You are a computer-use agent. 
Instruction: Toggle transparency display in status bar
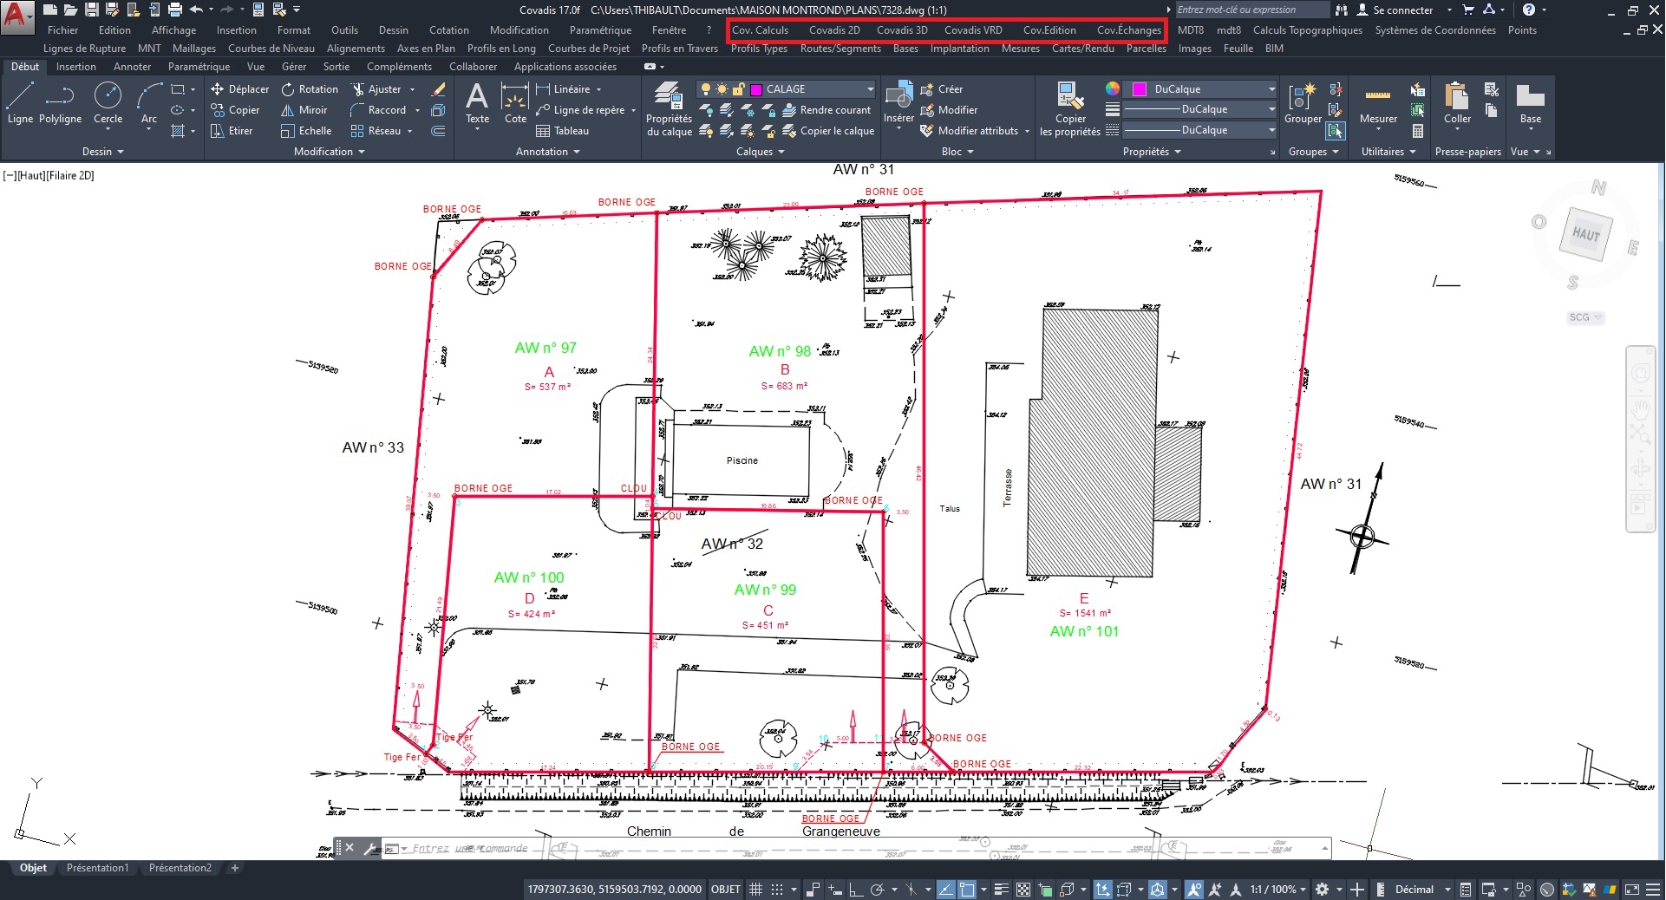click(1023, 890)
